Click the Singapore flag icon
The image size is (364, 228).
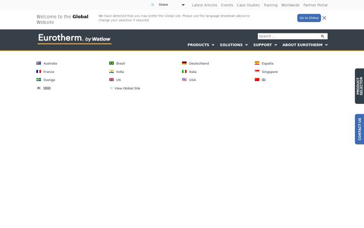(x=257, y=71)
